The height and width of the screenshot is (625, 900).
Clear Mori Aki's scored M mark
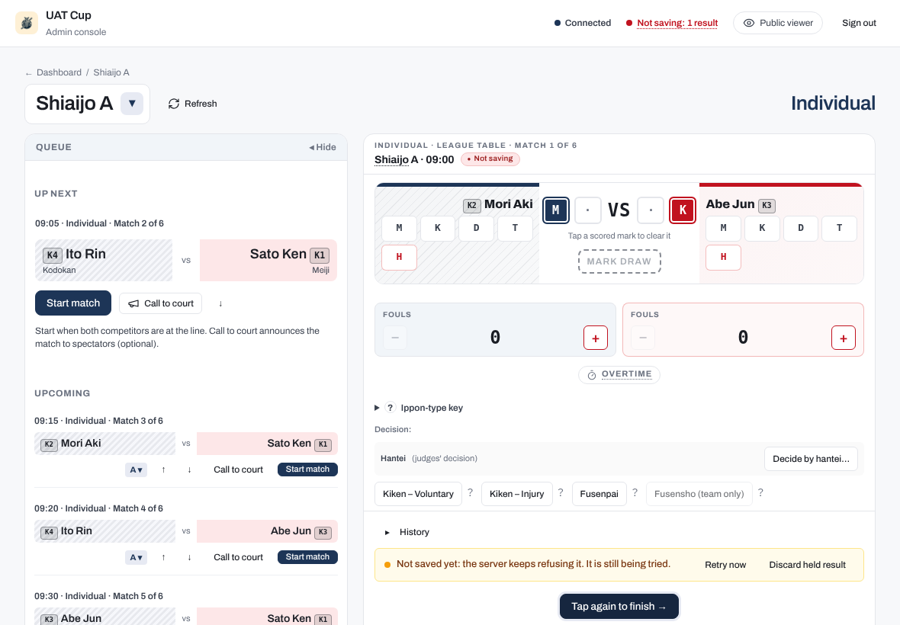tap(555, 210)
